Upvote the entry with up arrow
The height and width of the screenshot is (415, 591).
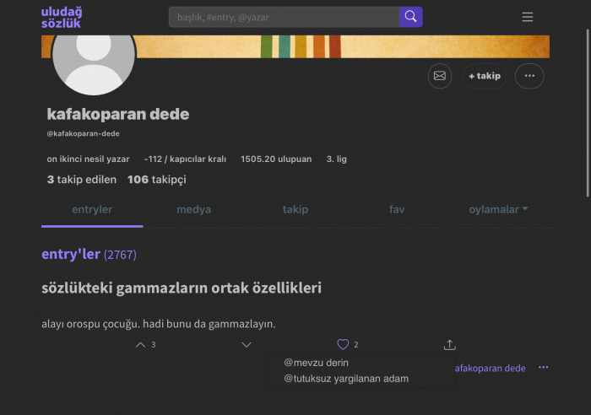pyautogui.click(x=141, y=344)
